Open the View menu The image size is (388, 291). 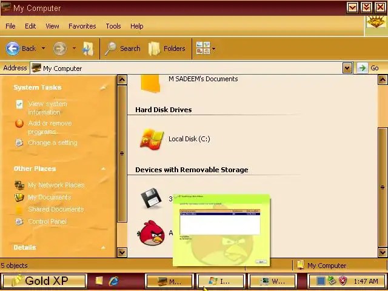(52, 26)
